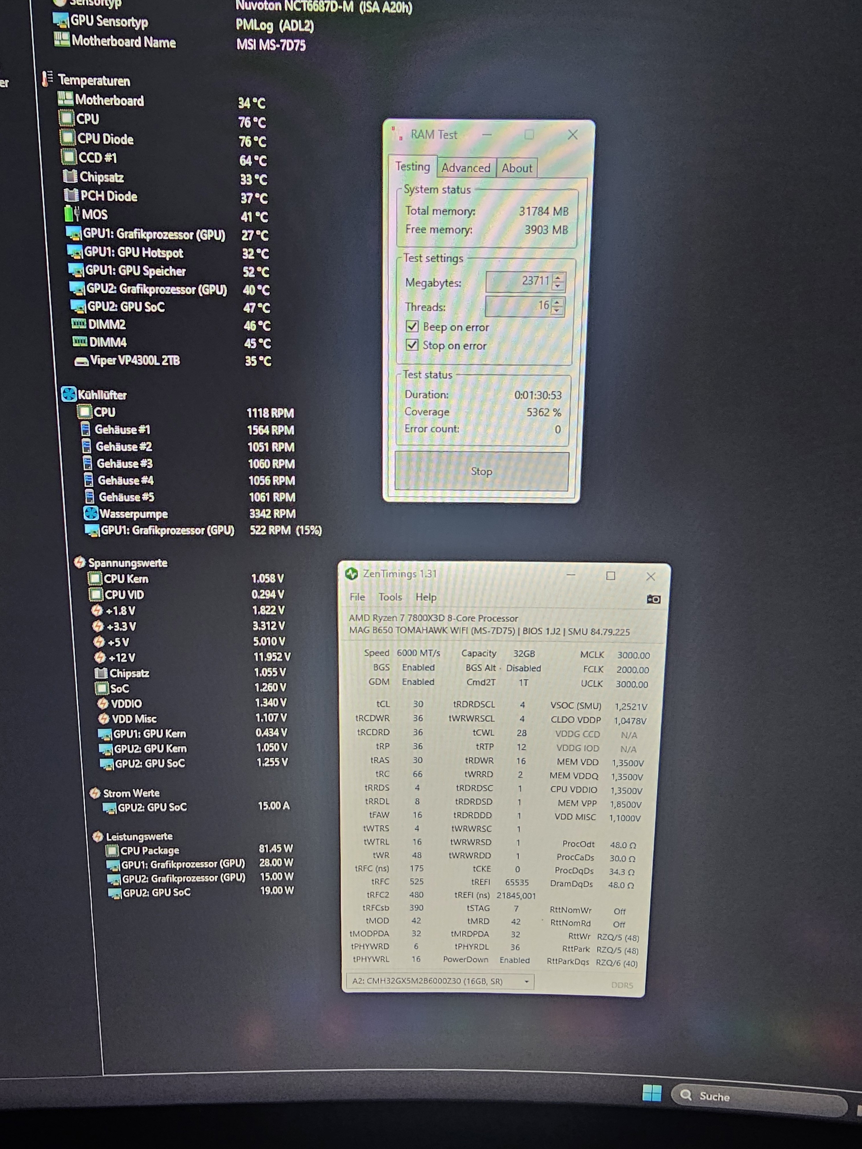Viewport: 862px width, 1149px height.
Task: Click the Temperaturen thermometer icon
Action: coord(47,79)
